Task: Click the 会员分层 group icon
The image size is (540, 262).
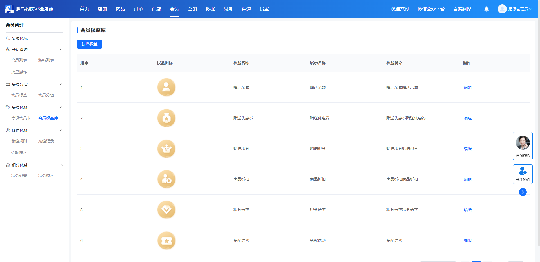Action: click(x=8, y=84)
